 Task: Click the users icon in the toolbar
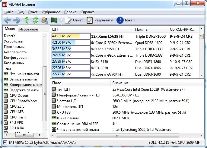point(45,20)
